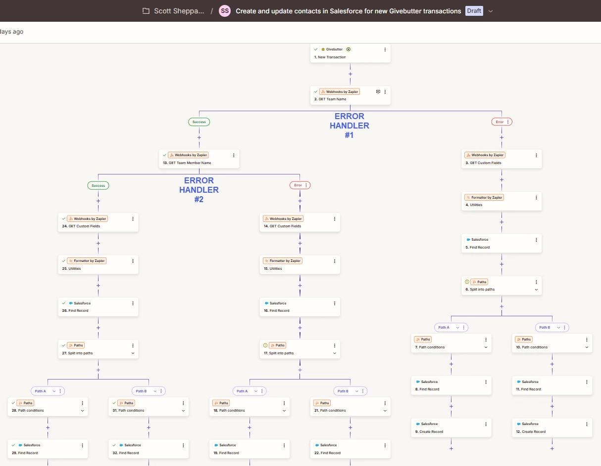Expand step 28 Path conditions chevron
The width and height of the screenshot is (601, 466).
82,411
